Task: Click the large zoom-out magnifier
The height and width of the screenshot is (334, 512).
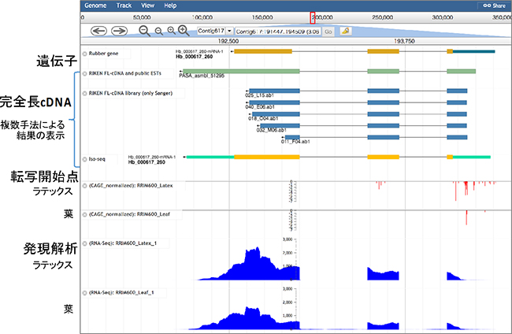Action: (x=144, y=31)
